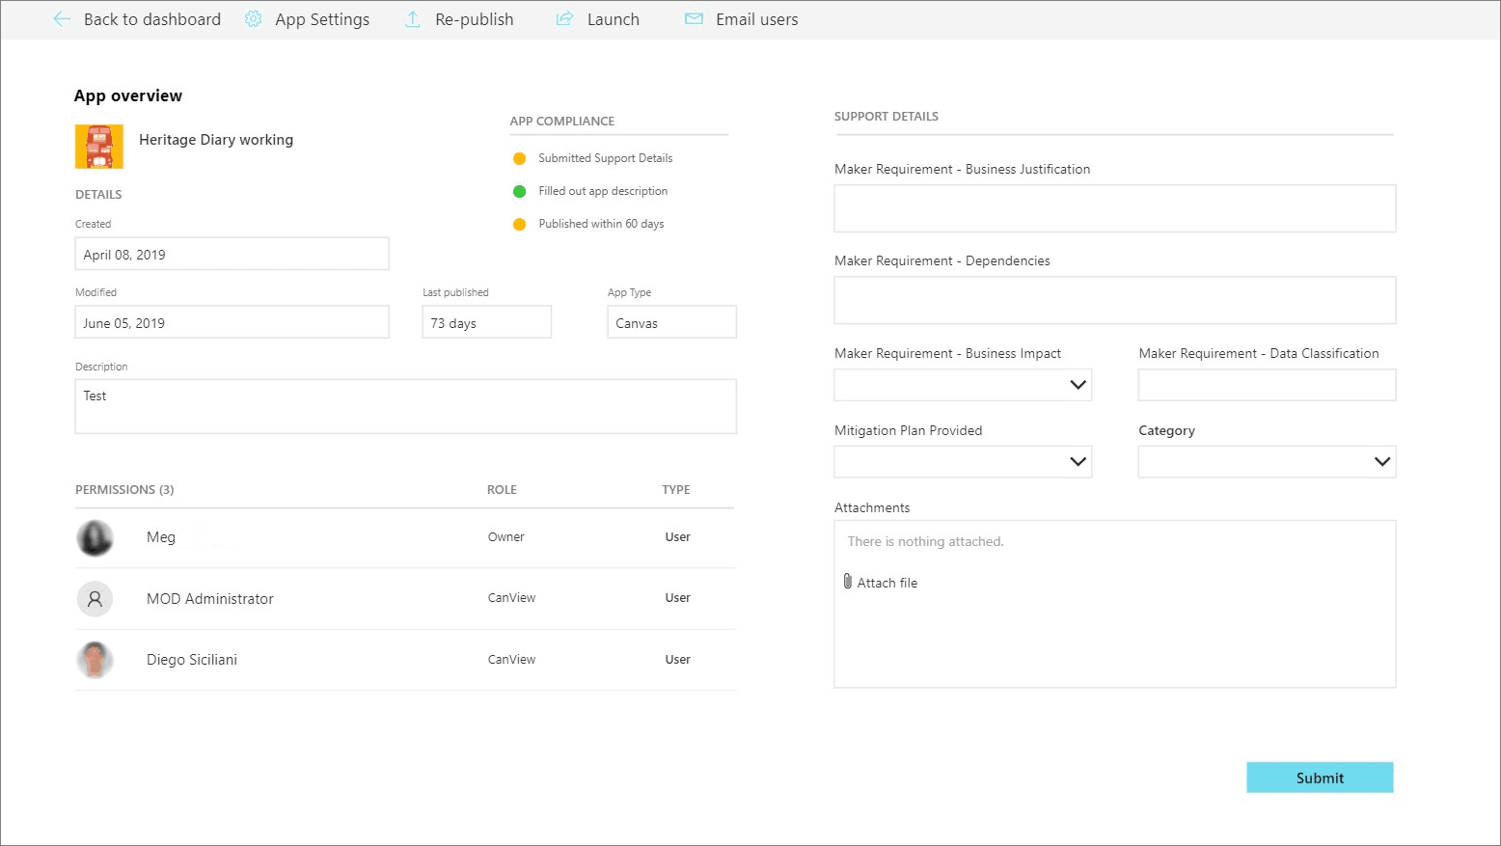Open App Settings gear icon

pos(253,19)
